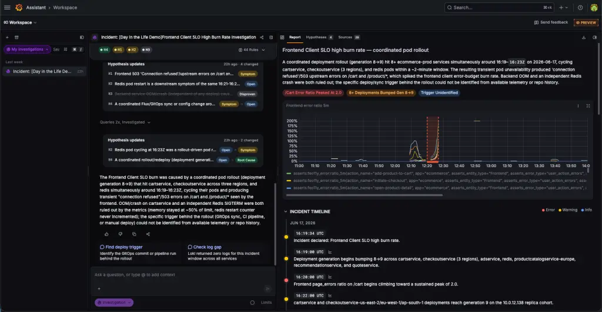Switch to the Report tab
The image size is (602, 312).
point(295,37)
